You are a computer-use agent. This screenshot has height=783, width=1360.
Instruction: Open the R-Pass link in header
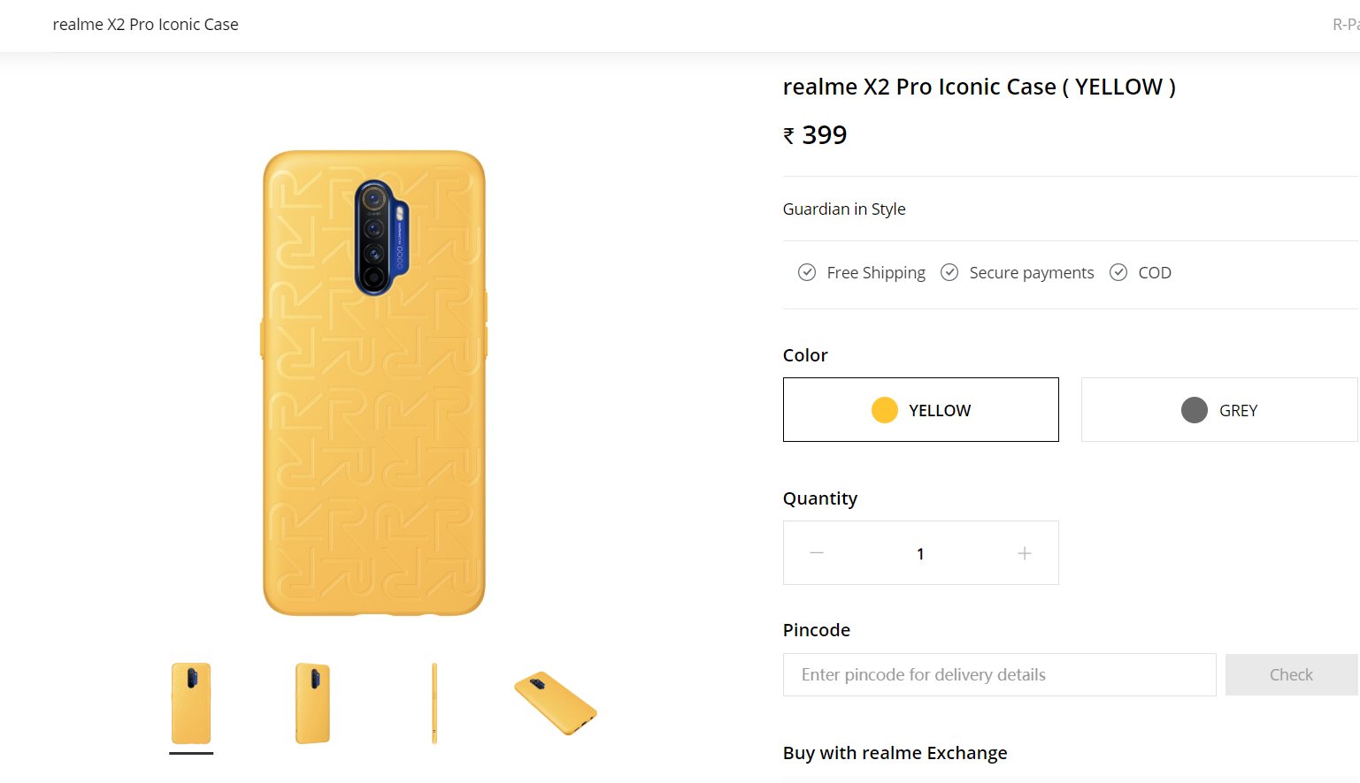coord(1346,25)
